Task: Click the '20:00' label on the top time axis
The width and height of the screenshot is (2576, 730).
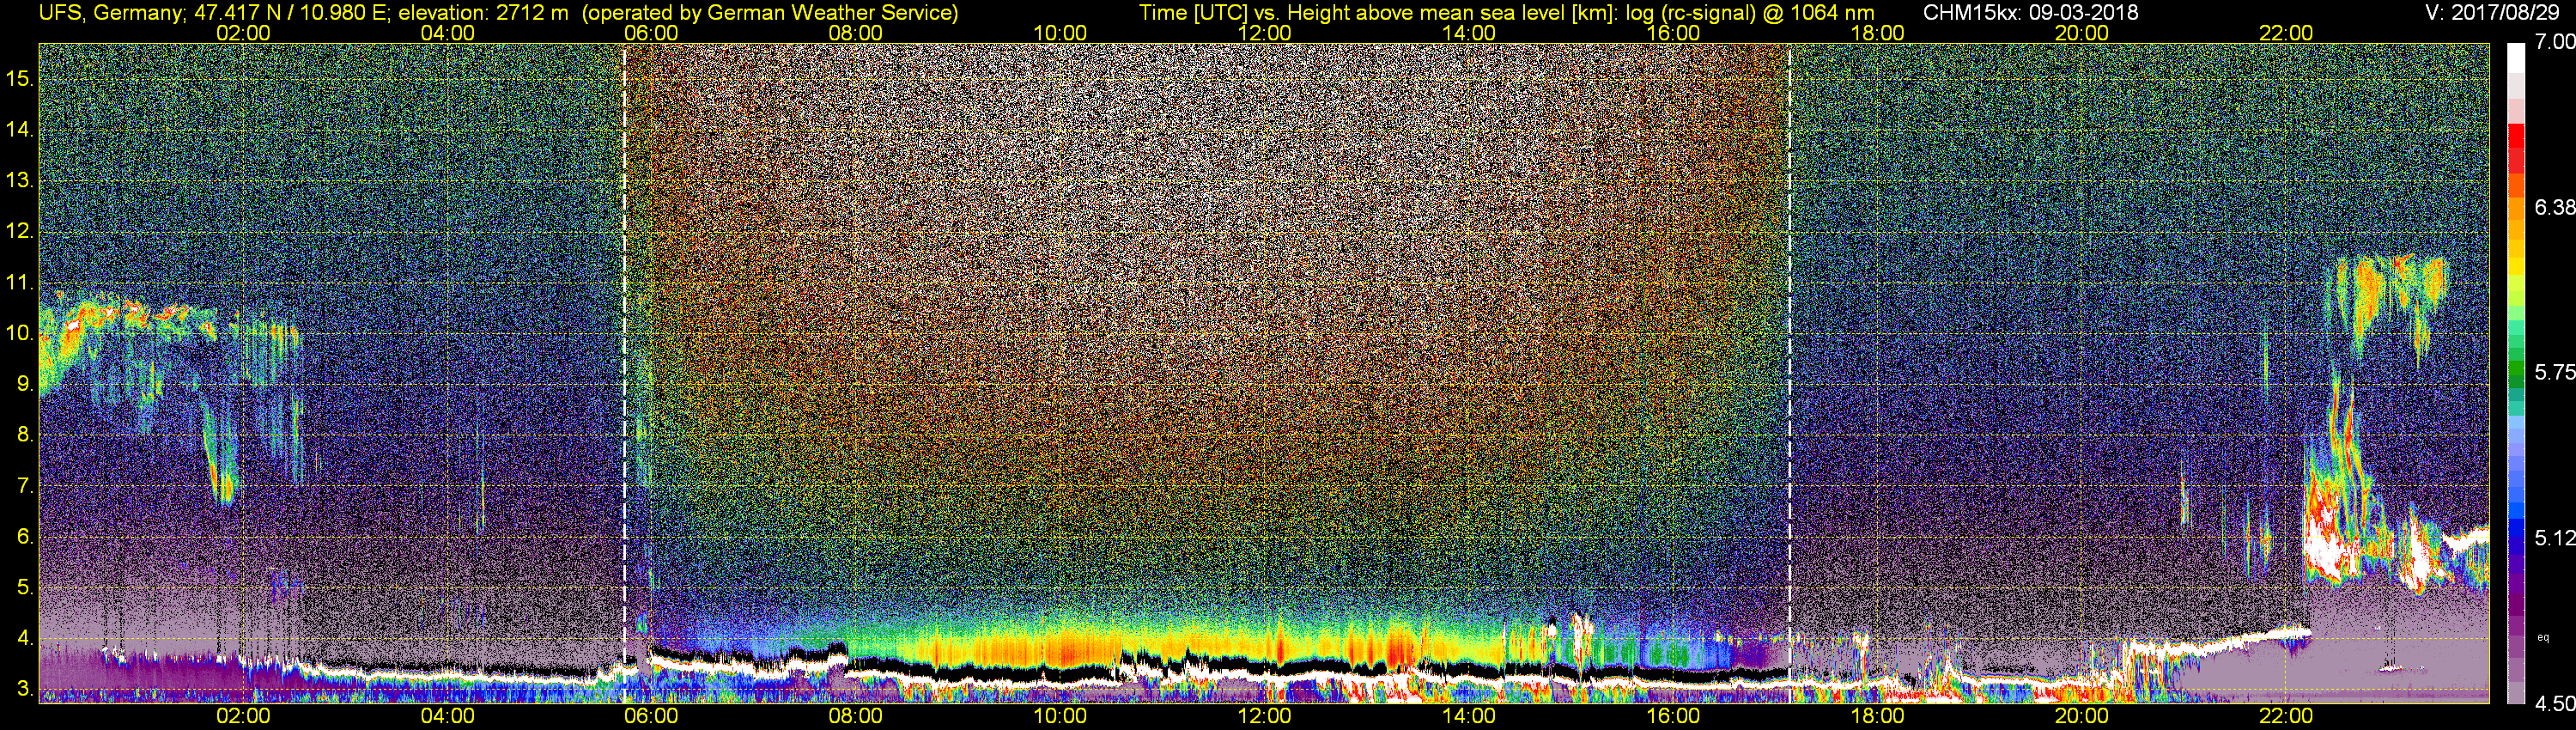Action: [x=2082, y=33]
